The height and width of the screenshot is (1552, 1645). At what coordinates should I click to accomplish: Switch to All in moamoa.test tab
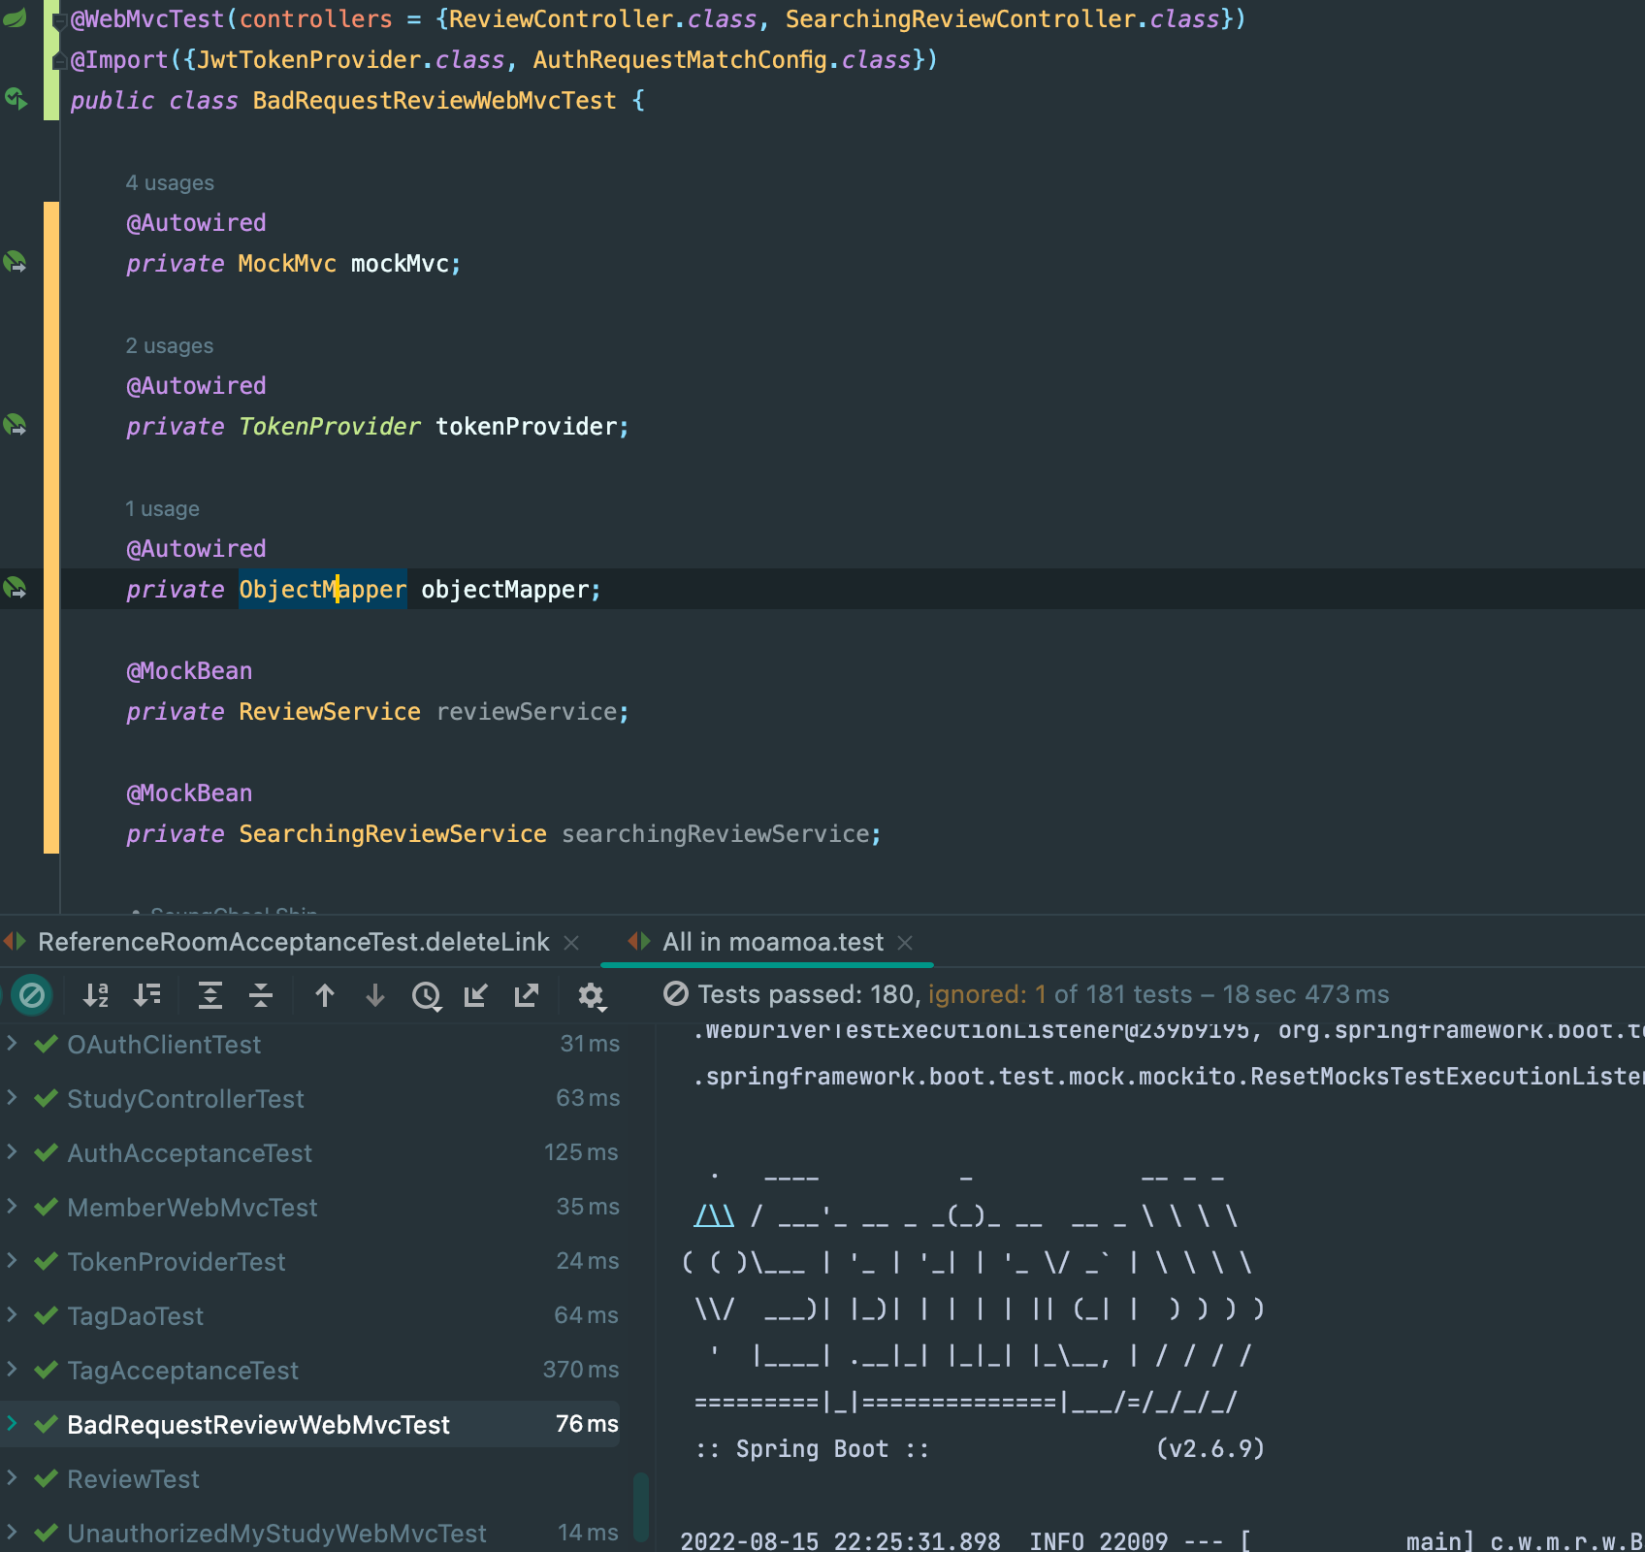(x=772, y=942)
